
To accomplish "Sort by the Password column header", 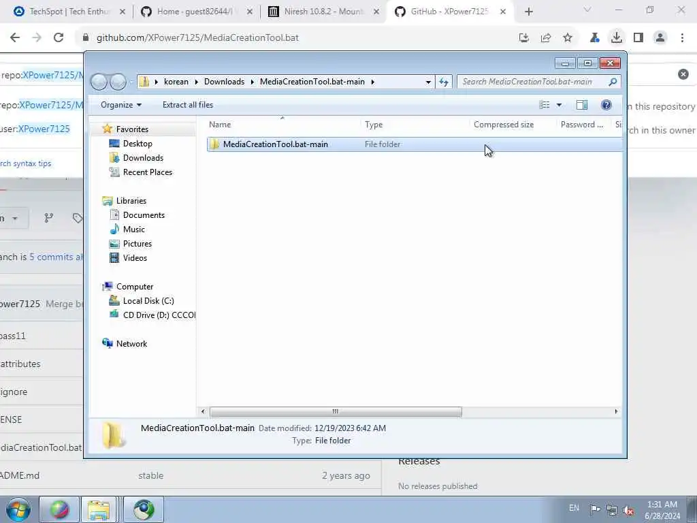I will pos(581,125).
